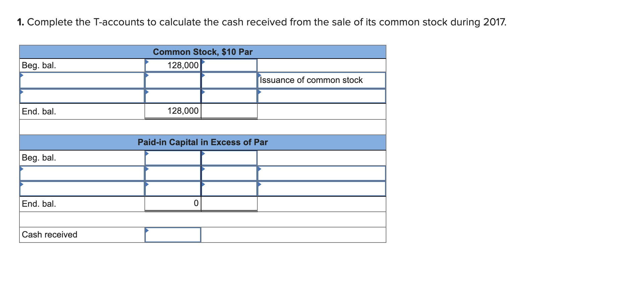Click the triangle on the Cash received input box
The image size is (630, 284).
147,231
